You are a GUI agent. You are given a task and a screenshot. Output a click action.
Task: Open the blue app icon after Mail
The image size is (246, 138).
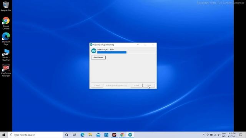(x=106, y=135)
